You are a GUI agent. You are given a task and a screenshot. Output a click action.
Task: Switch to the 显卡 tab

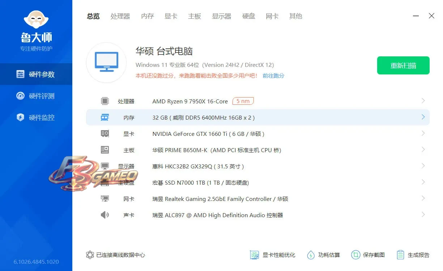pyautogui.click(x=171, y=16)
